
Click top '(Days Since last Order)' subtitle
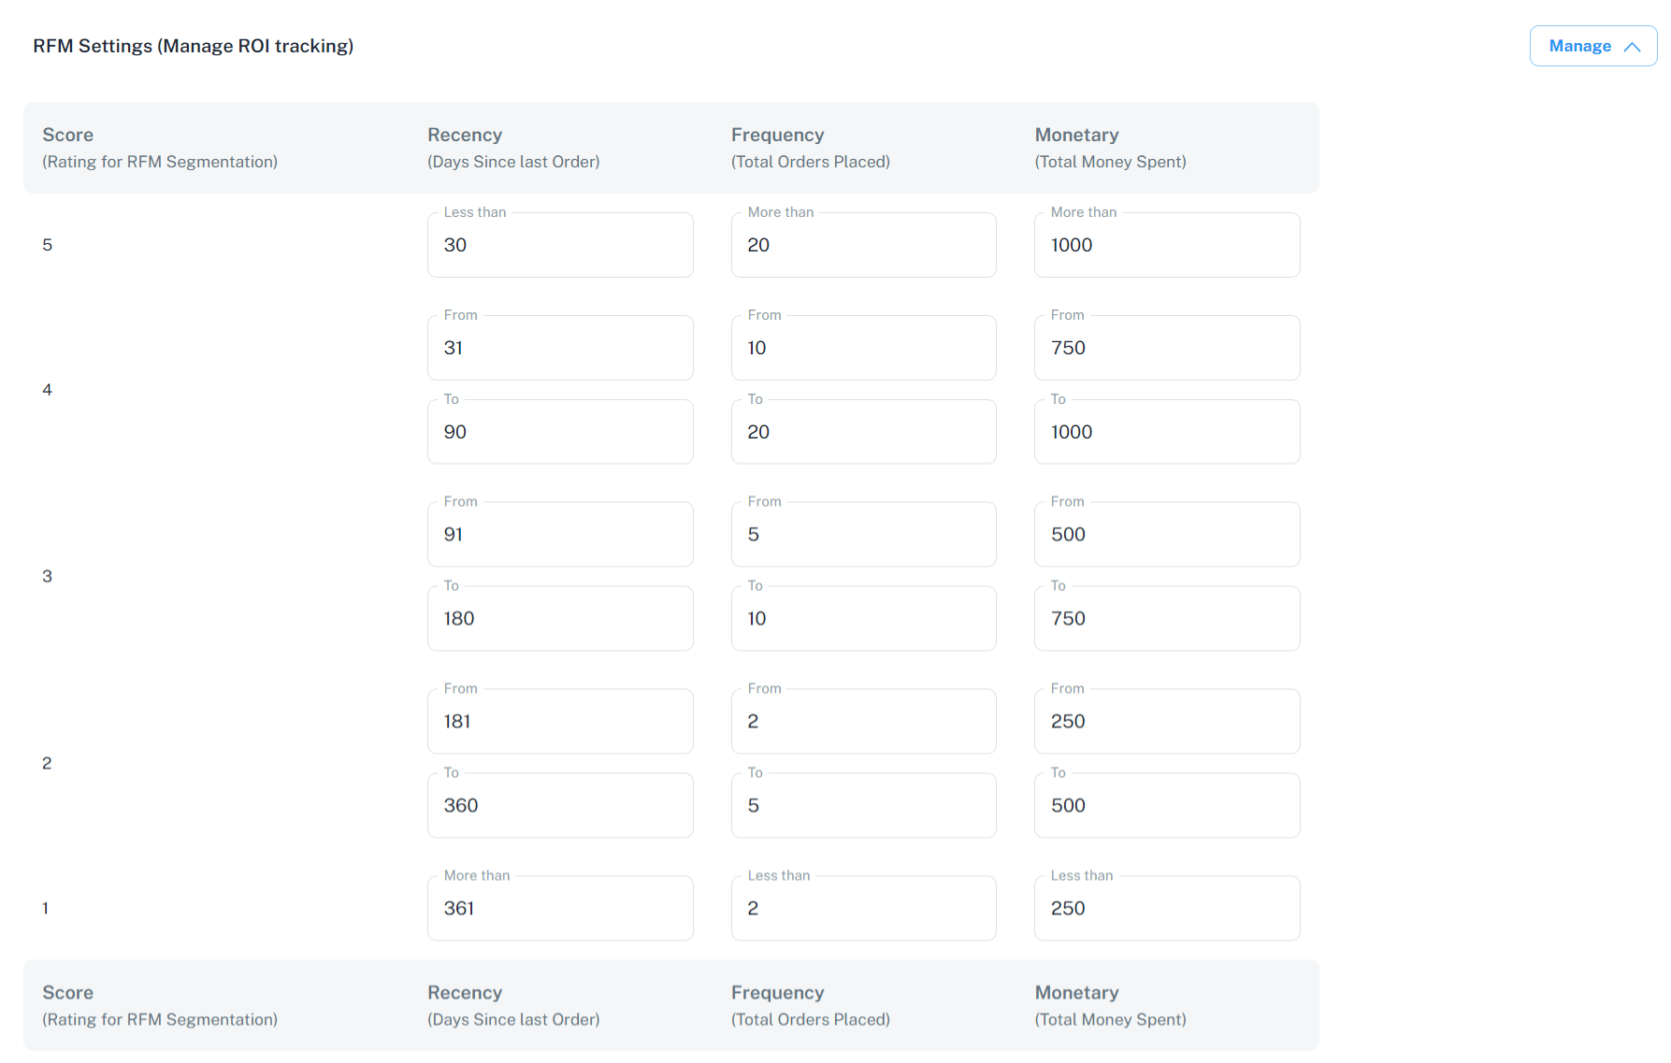pos(513,162)
